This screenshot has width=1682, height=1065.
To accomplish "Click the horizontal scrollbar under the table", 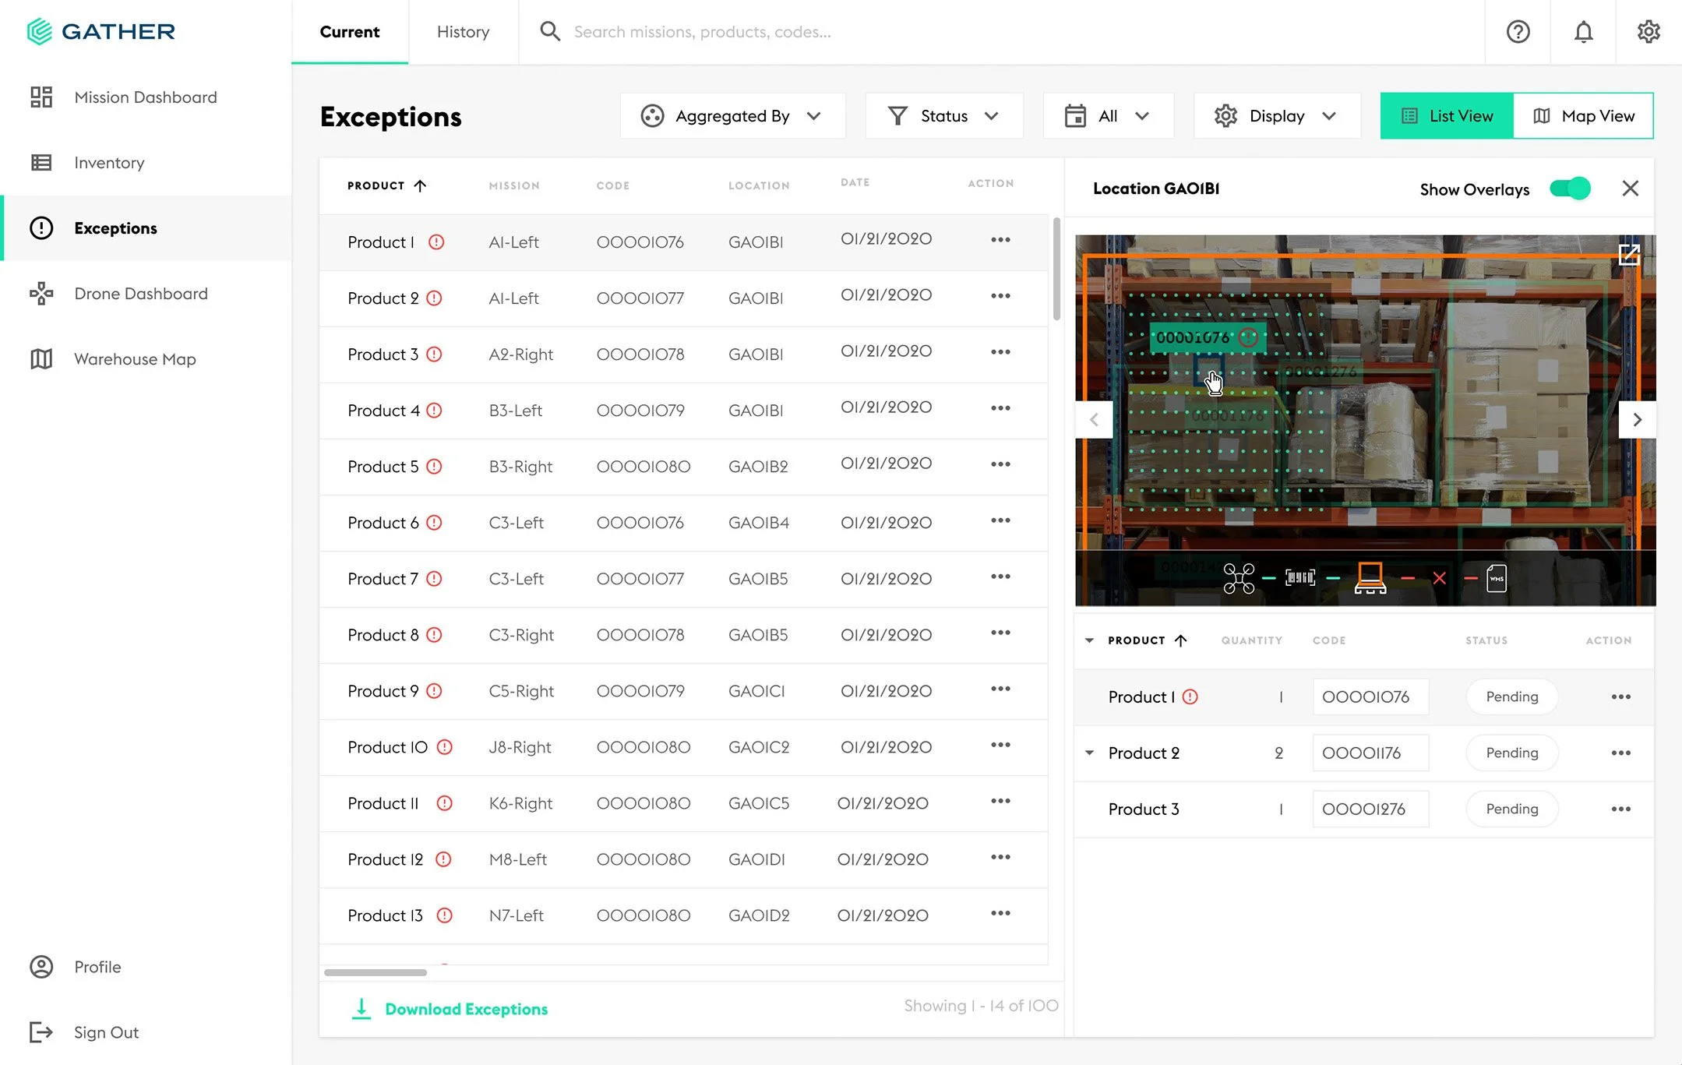I will pyautogui.click(x=376, y=972).
